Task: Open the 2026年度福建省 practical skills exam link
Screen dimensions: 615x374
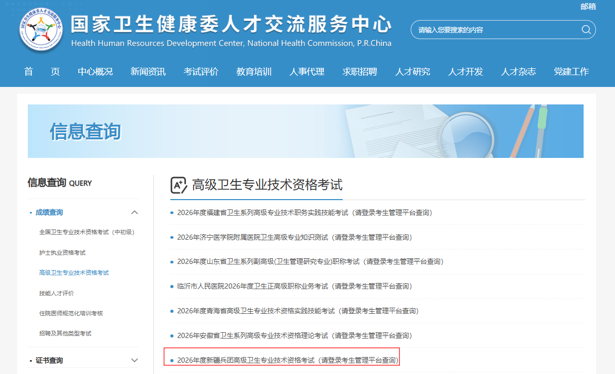Action: point(304,212)
